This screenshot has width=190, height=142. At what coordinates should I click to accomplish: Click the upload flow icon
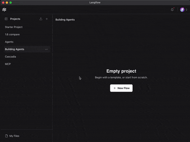click(x=41, y=19)
